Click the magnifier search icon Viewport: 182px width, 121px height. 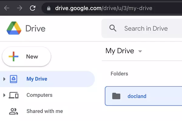pyautogui.click(x=113, y=28)
